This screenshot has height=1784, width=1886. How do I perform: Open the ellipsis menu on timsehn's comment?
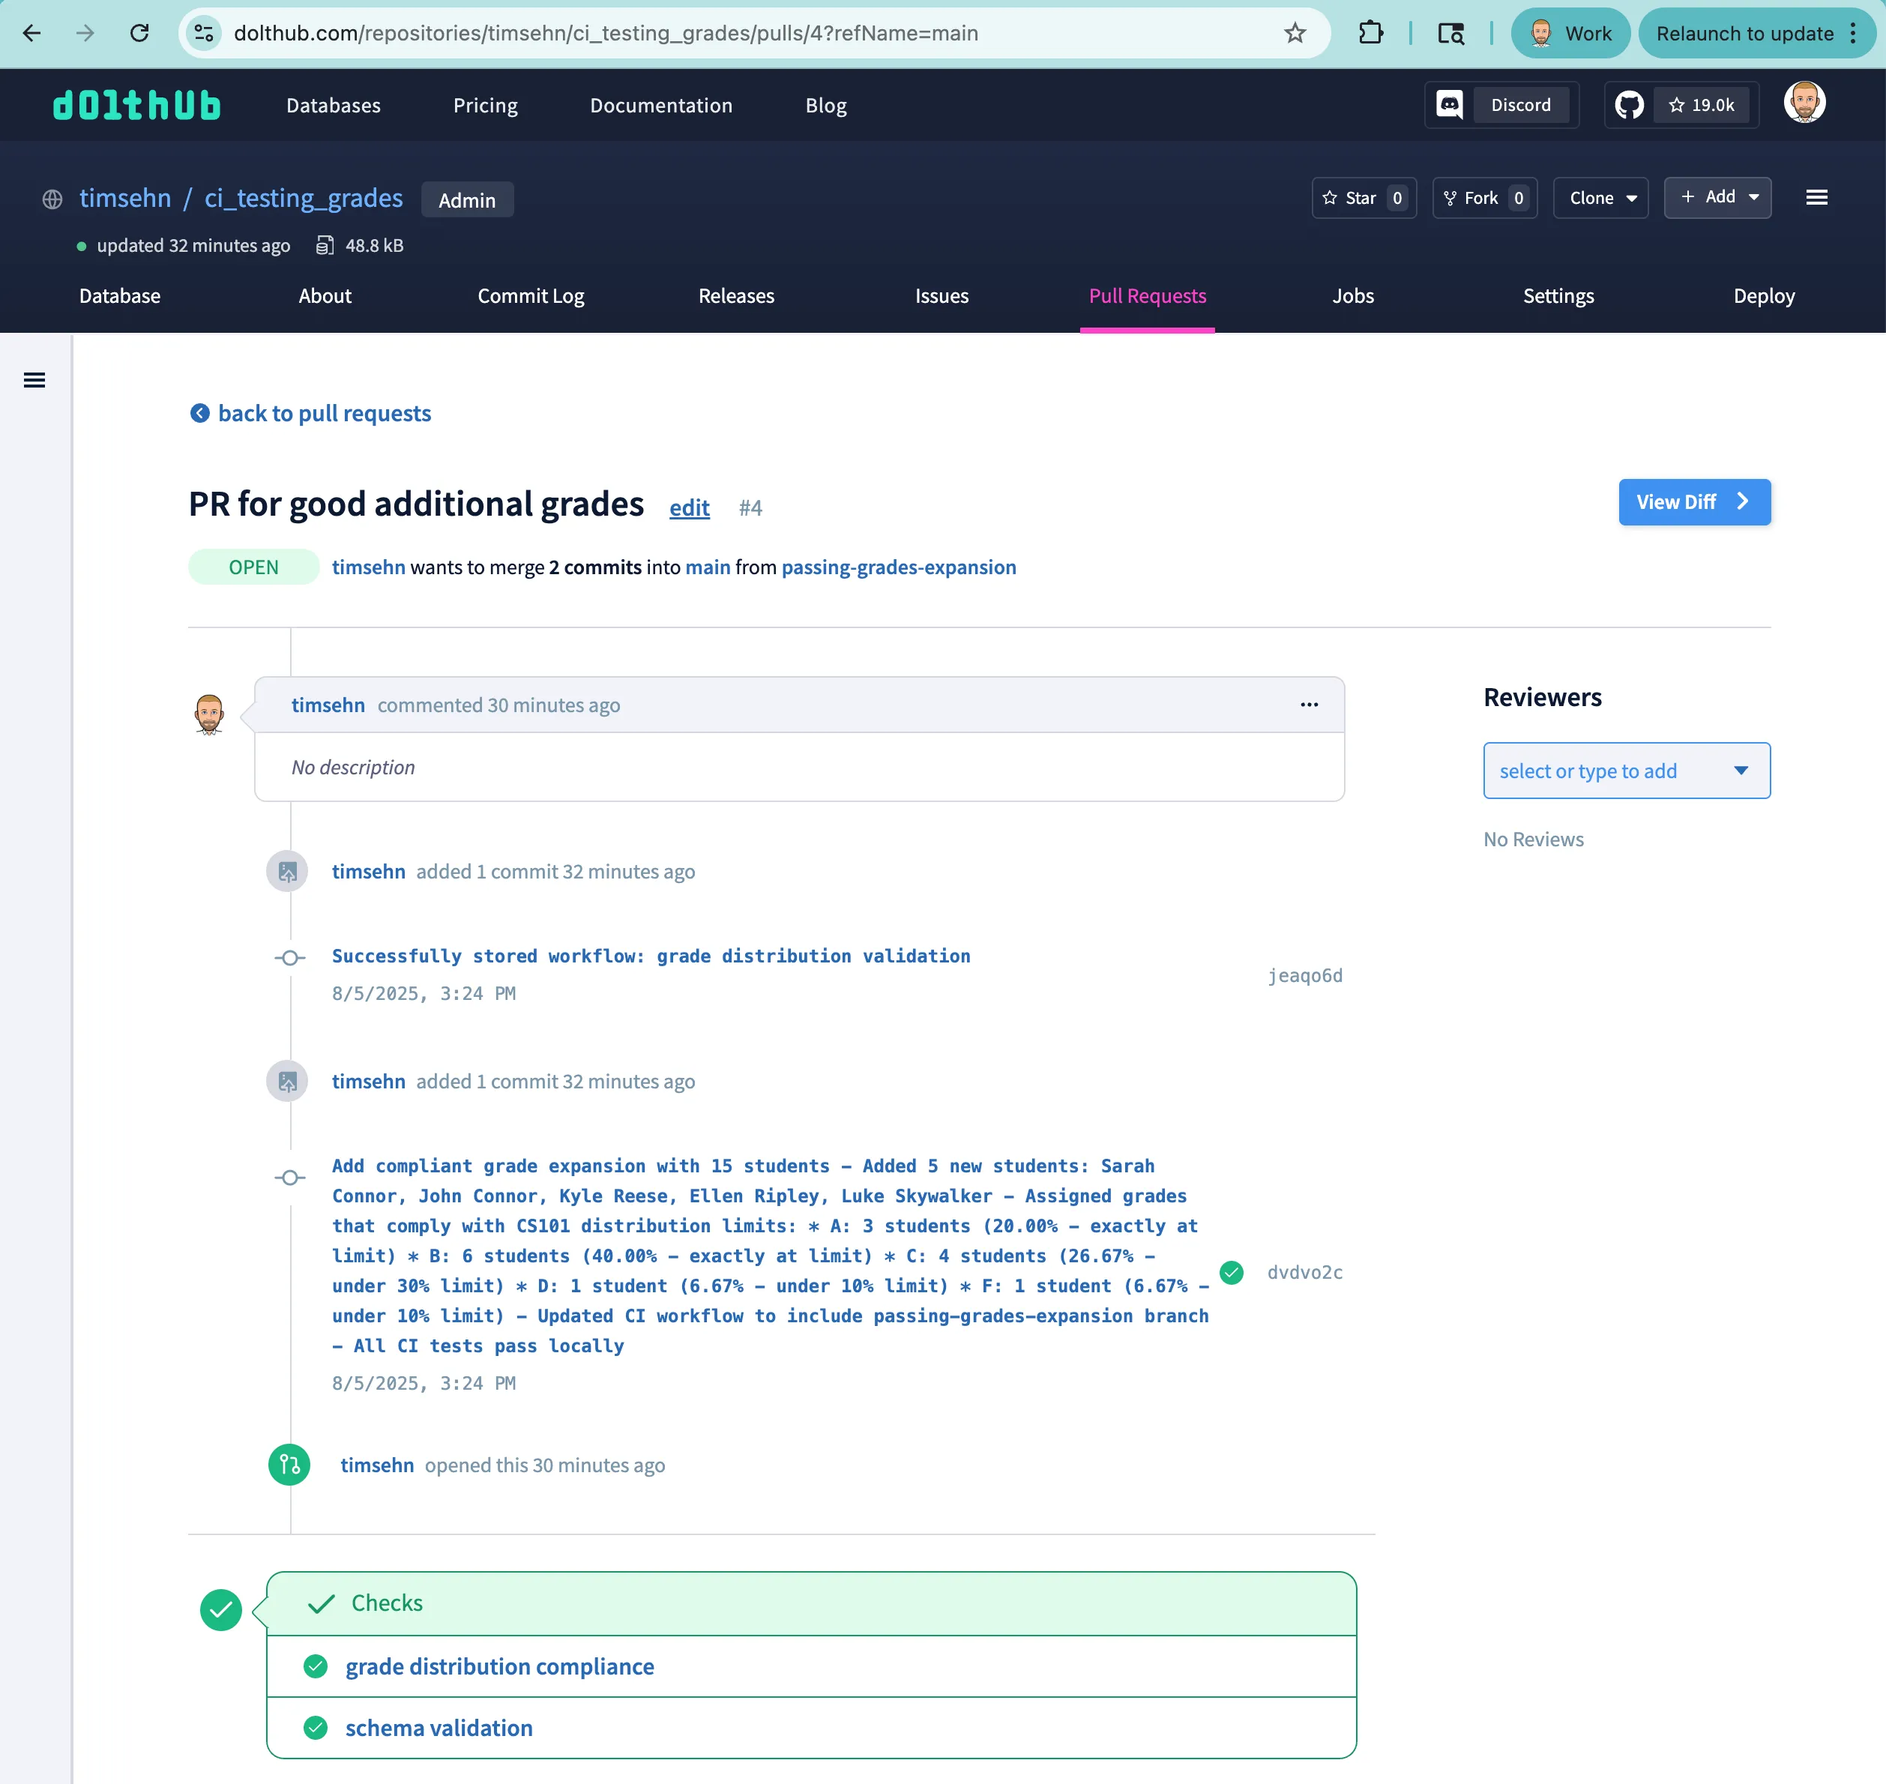coord(1310,705)
